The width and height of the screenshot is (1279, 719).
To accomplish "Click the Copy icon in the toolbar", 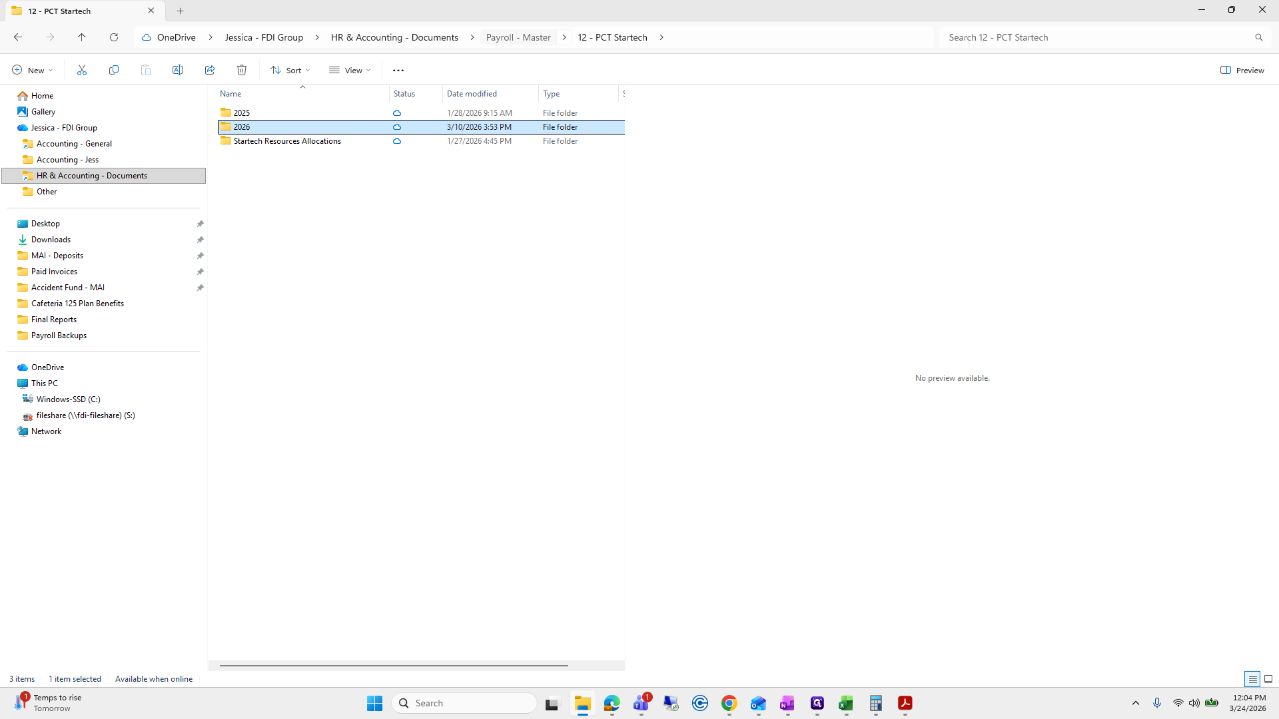I will tap(114, 70).
